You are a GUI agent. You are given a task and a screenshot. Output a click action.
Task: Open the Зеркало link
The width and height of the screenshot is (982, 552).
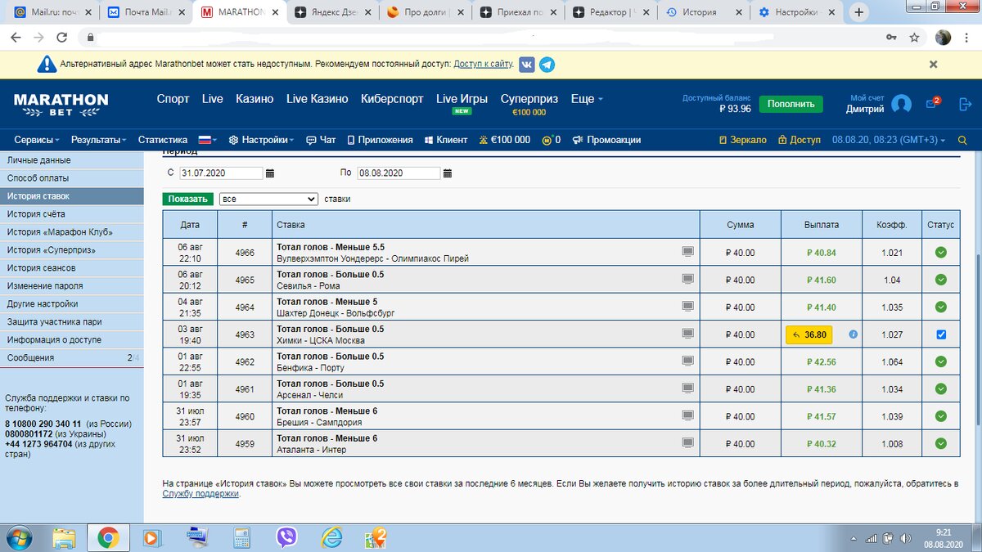[742, 140]
